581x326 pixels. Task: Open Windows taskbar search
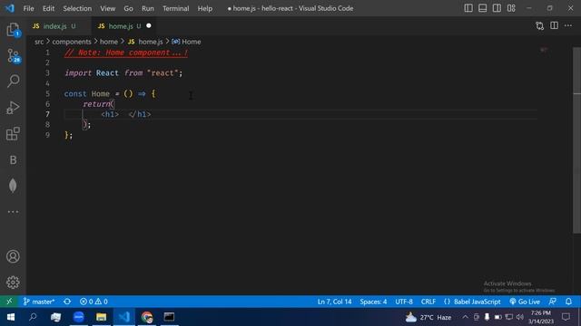click(x=33, y=317)
